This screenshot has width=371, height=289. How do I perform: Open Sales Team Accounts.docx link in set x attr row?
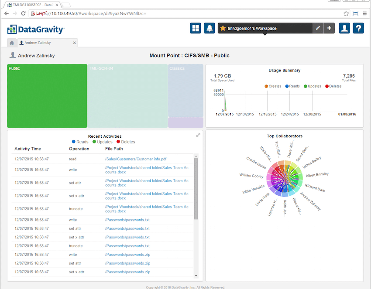pyautogui.click(x=147, y=196)
